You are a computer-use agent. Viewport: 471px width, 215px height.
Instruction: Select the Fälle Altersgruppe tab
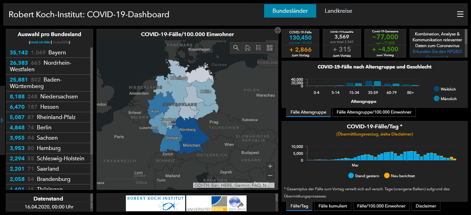coord(308,112)
